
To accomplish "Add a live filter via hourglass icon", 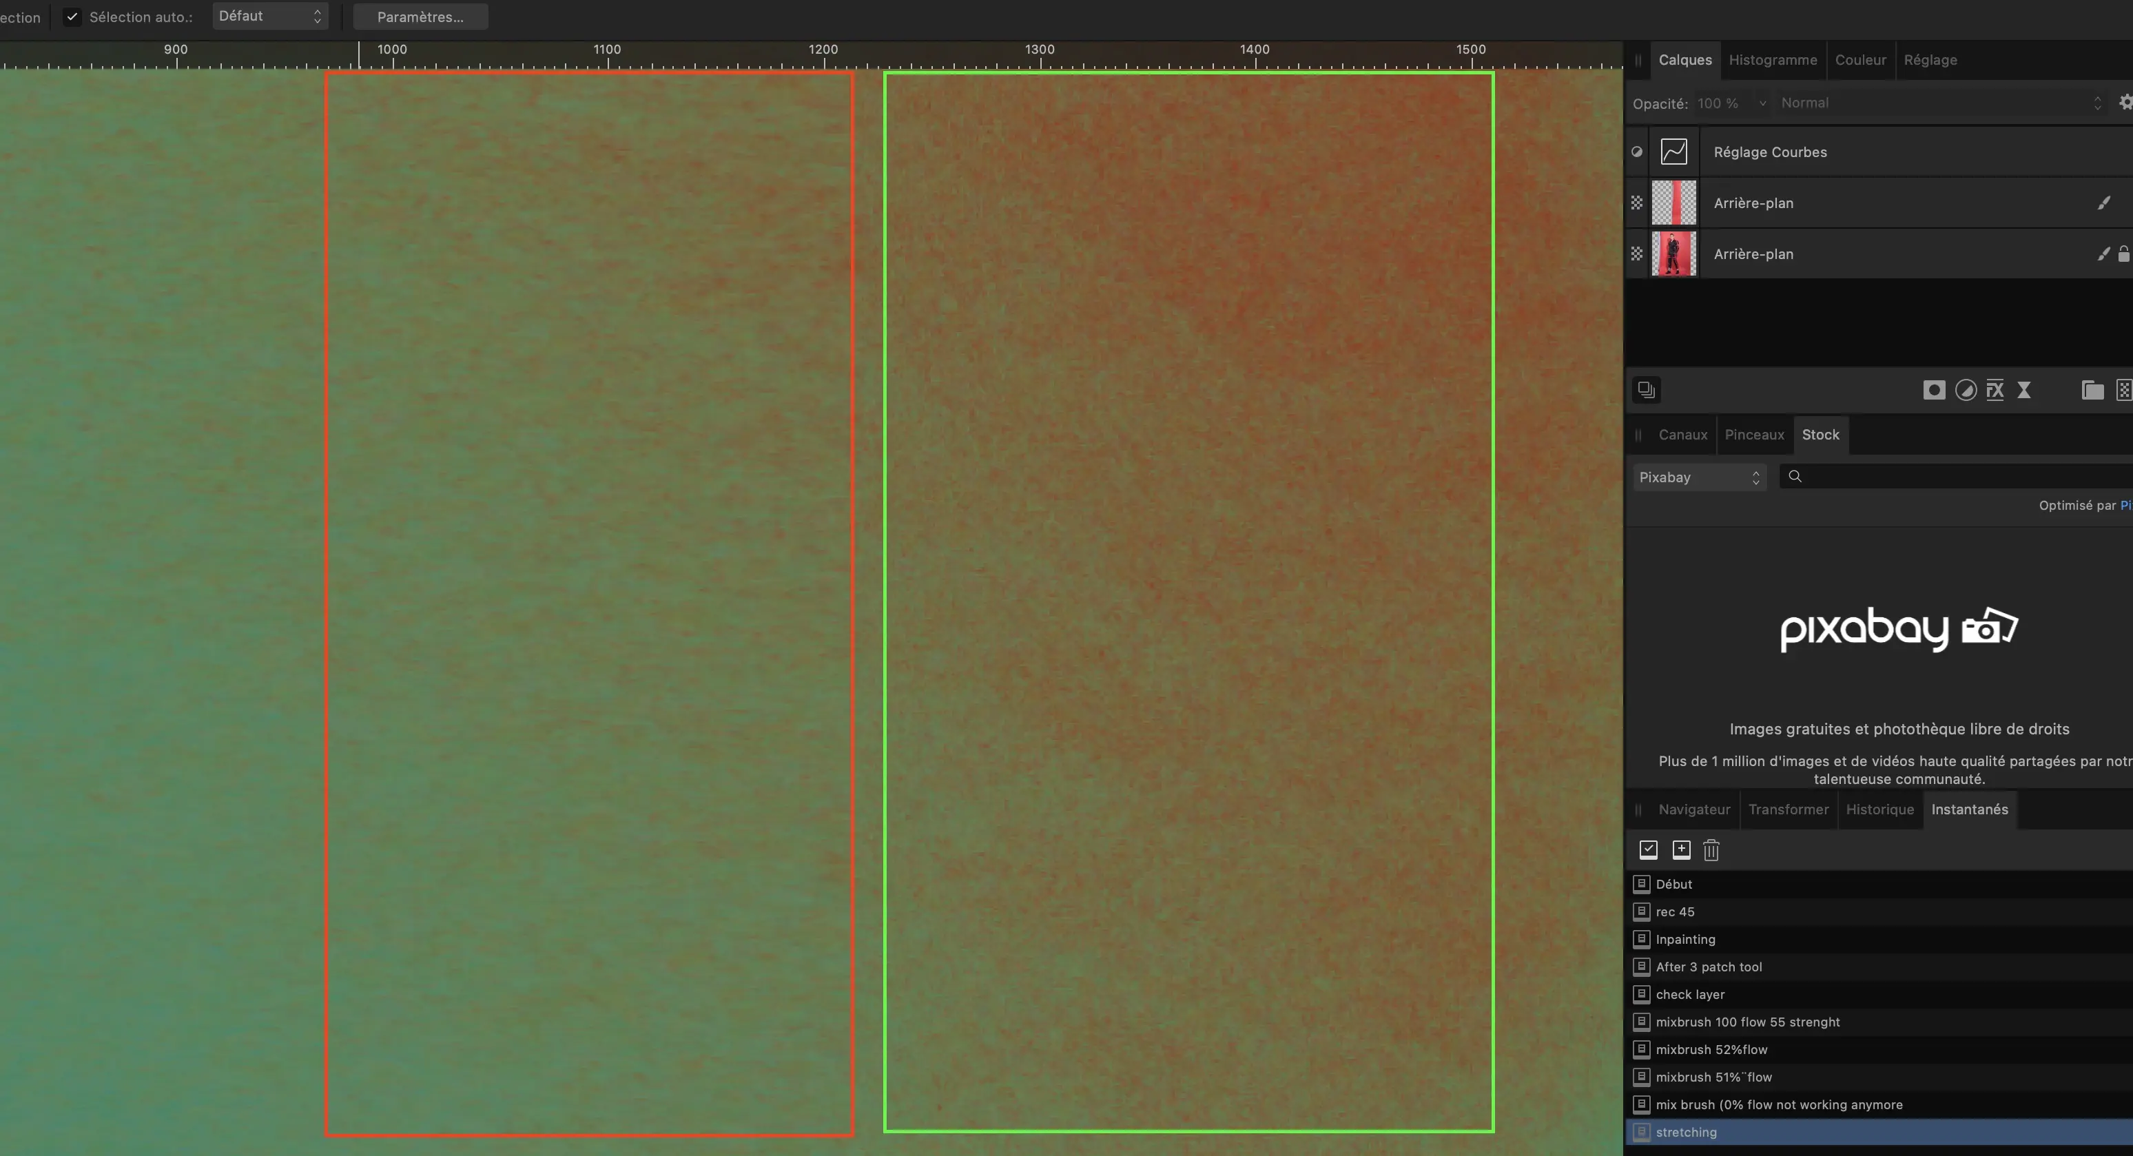I will point(2023,390).
